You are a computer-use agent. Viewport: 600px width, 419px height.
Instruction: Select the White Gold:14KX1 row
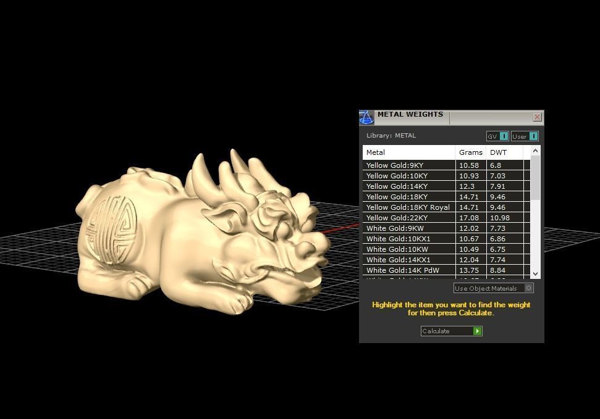pos(446,260)
